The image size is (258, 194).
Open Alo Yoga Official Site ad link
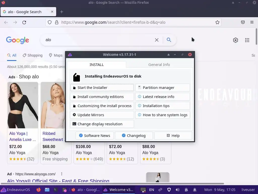58,180
